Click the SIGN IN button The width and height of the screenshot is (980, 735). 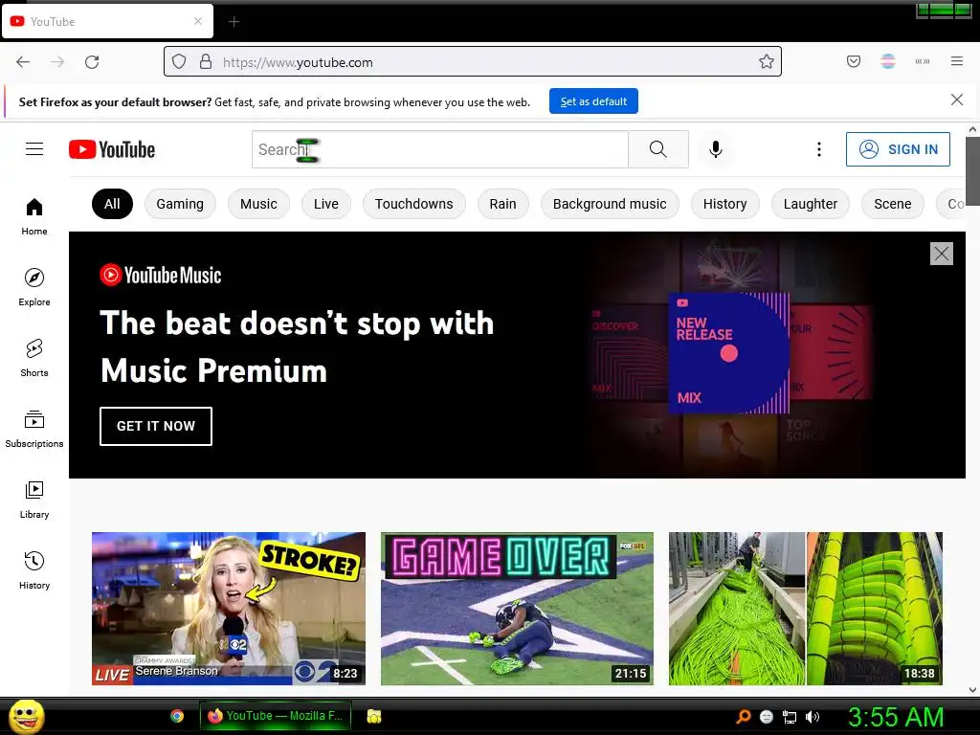[x=898, y=149]
